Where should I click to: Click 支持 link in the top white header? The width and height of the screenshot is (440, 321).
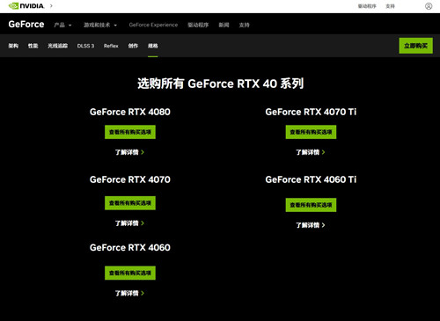[x=390, y=6]
